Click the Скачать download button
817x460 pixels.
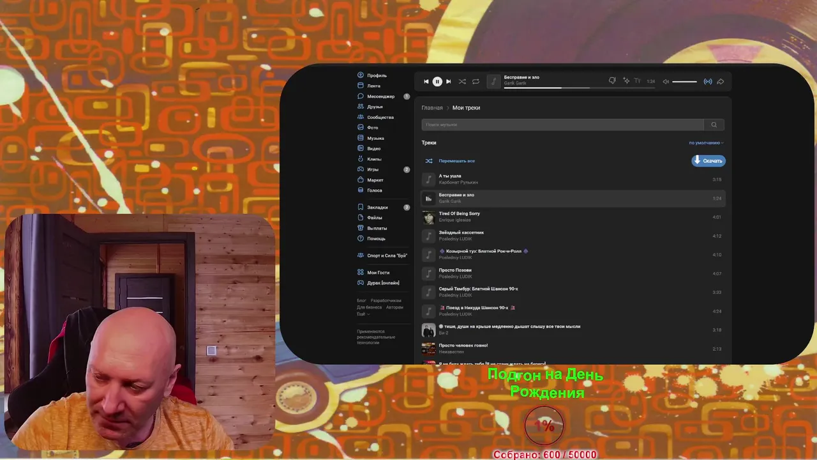pos(708,161)
